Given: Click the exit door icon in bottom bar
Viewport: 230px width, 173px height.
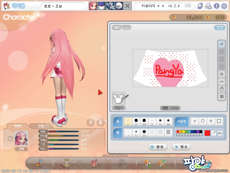Looking at the screenshot, I should 39,163.
